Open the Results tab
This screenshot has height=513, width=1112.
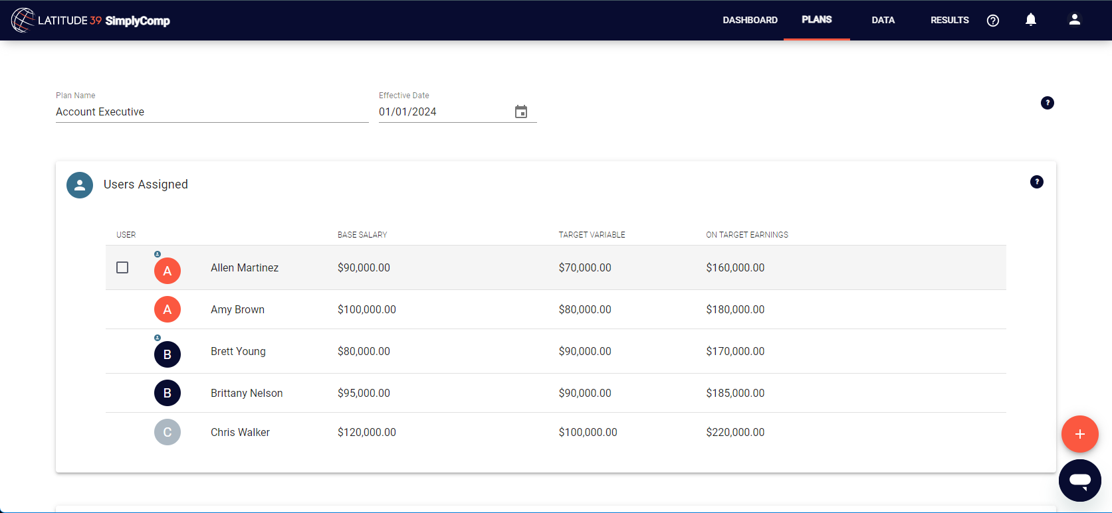[x=949, y=21]
